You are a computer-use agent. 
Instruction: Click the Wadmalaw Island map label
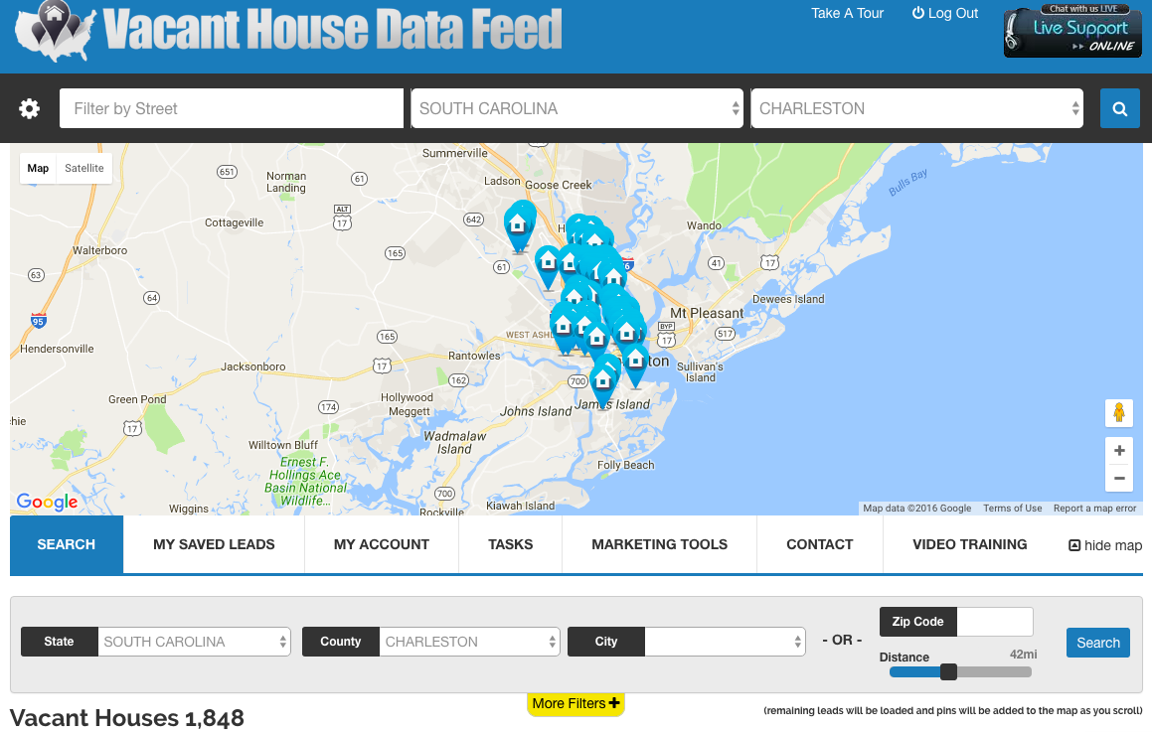[x=455, y=443]
